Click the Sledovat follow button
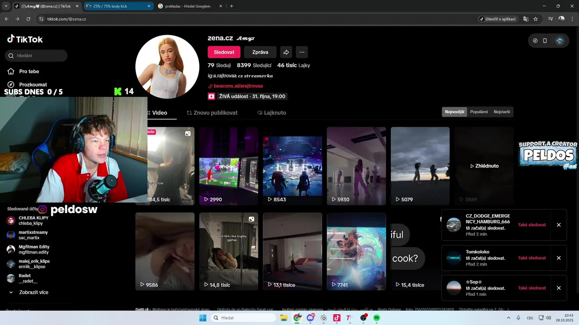The image size is (579, 325). point(224,52)
